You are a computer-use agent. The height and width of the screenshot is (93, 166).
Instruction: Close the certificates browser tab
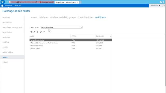(x=78, y=2)
